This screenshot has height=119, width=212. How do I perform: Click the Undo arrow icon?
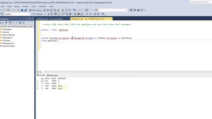74,10
